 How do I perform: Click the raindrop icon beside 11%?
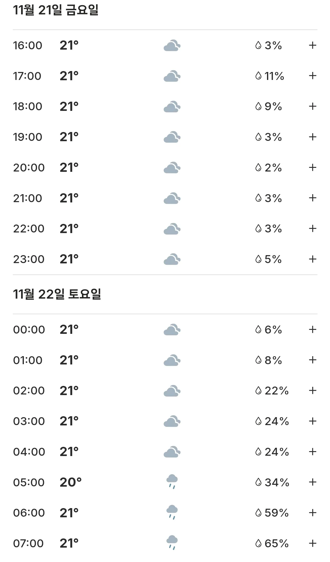coord(258,76)
